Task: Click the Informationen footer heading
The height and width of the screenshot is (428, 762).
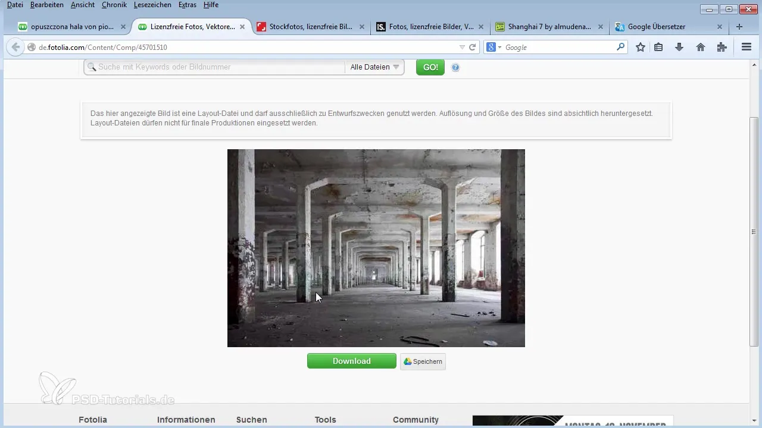Action: coord(186,420)
